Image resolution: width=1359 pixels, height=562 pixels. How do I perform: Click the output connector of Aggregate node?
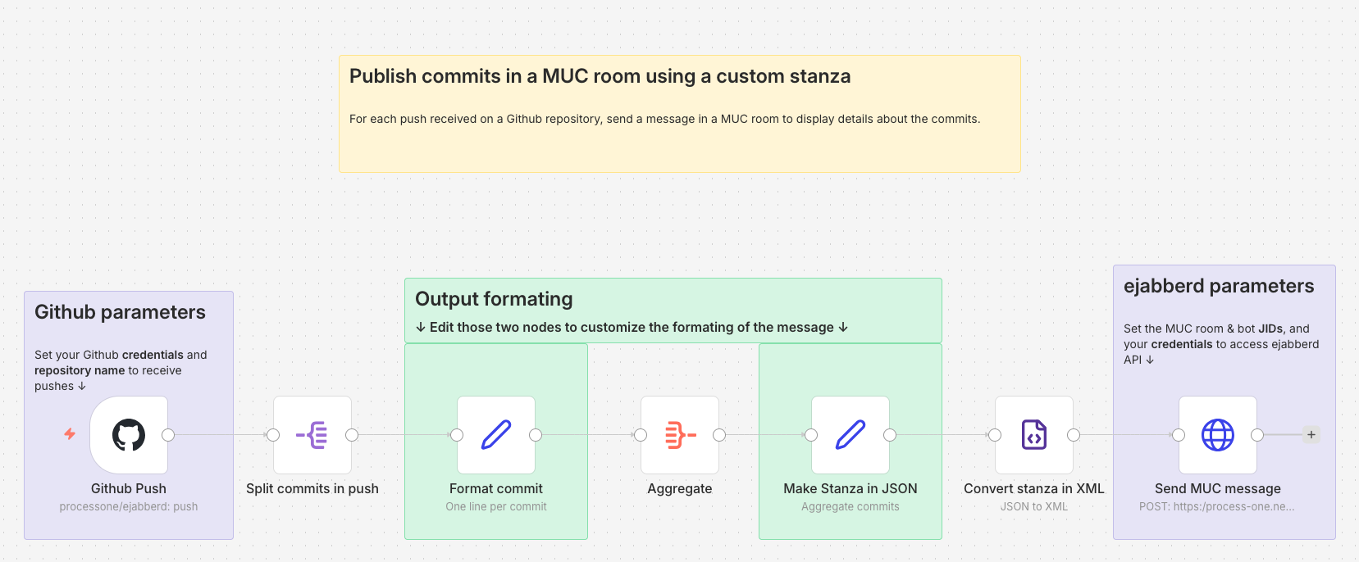(719, 435)
